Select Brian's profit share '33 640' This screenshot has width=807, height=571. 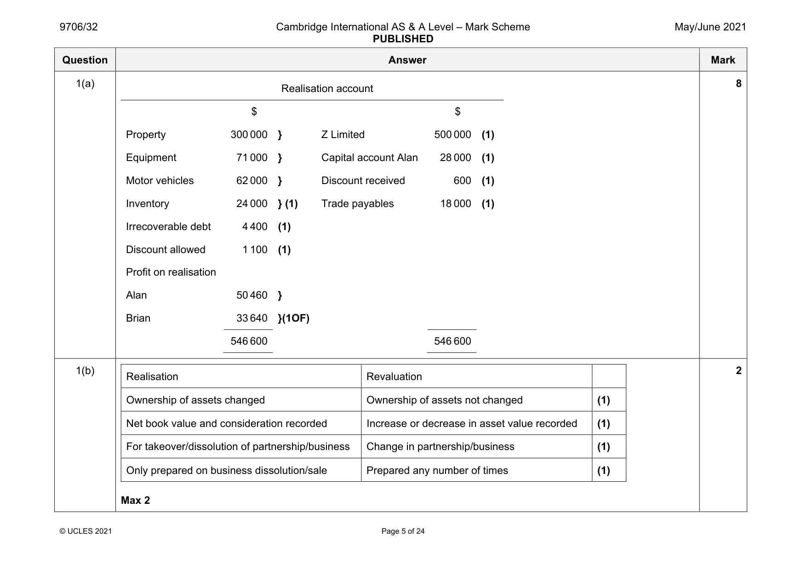click(x=252, y=318)
